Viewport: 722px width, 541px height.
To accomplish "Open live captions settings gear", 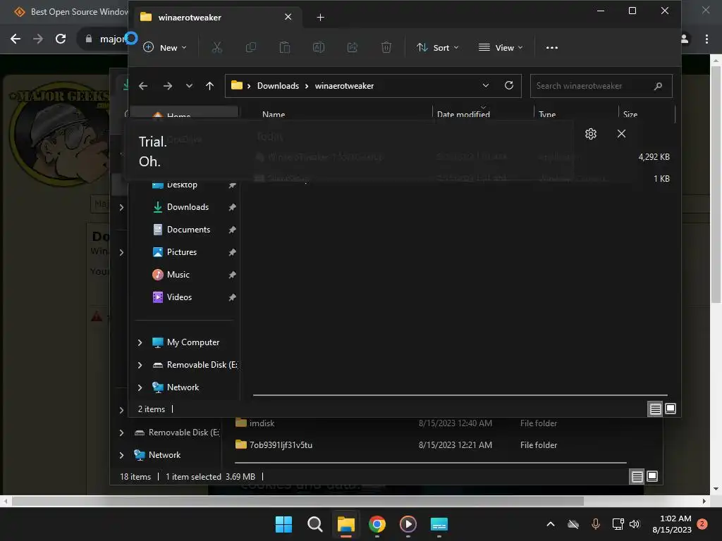I will (591, 134).
